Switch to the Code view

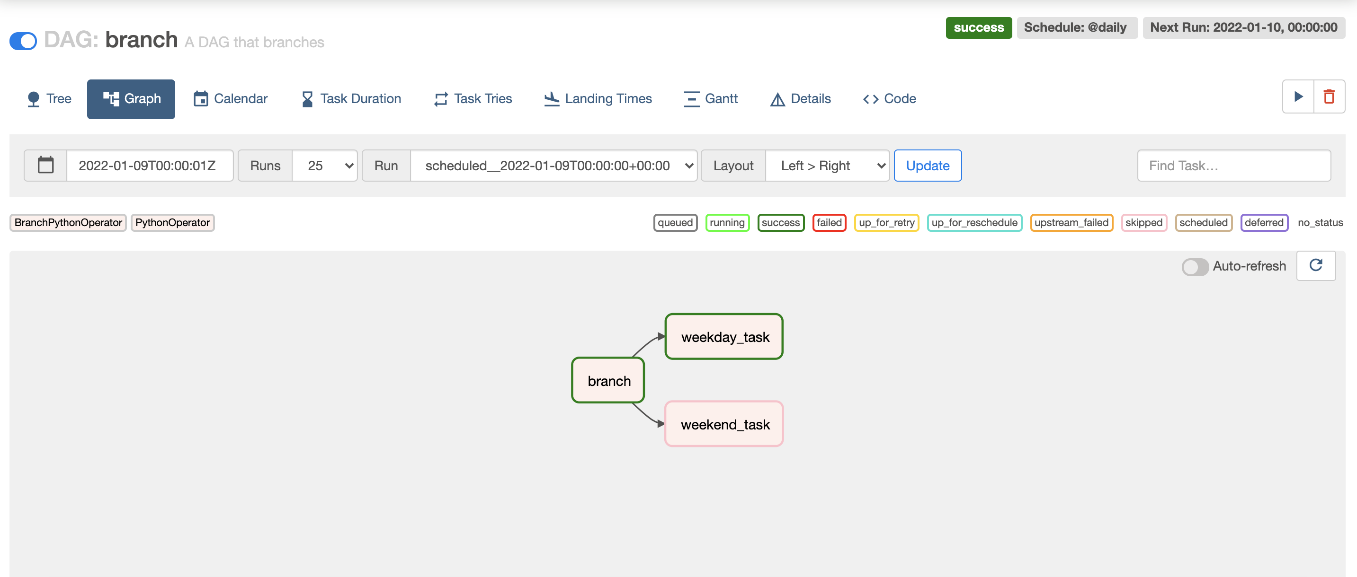(x=889, y=99)
